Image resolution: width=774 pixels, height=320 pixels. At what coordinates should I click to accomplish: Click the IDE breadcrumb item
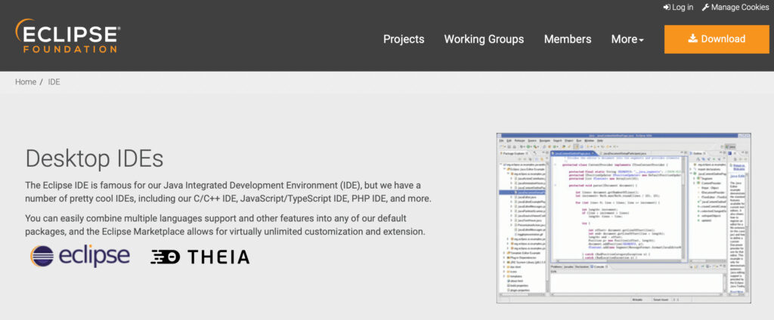click(x=54, y=82)
